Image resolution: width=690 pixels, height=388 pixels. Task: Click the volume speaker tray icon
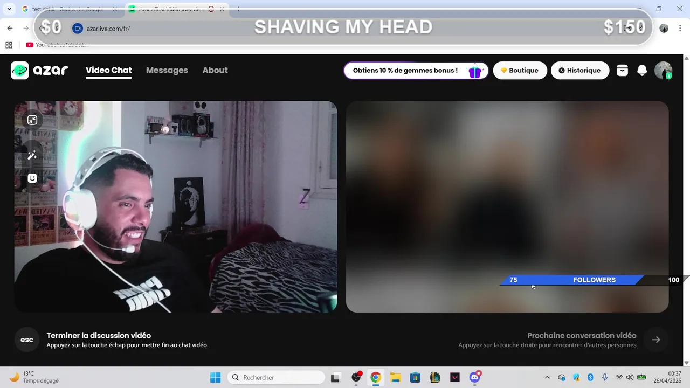pyautogui.click(x=630, y=377)
